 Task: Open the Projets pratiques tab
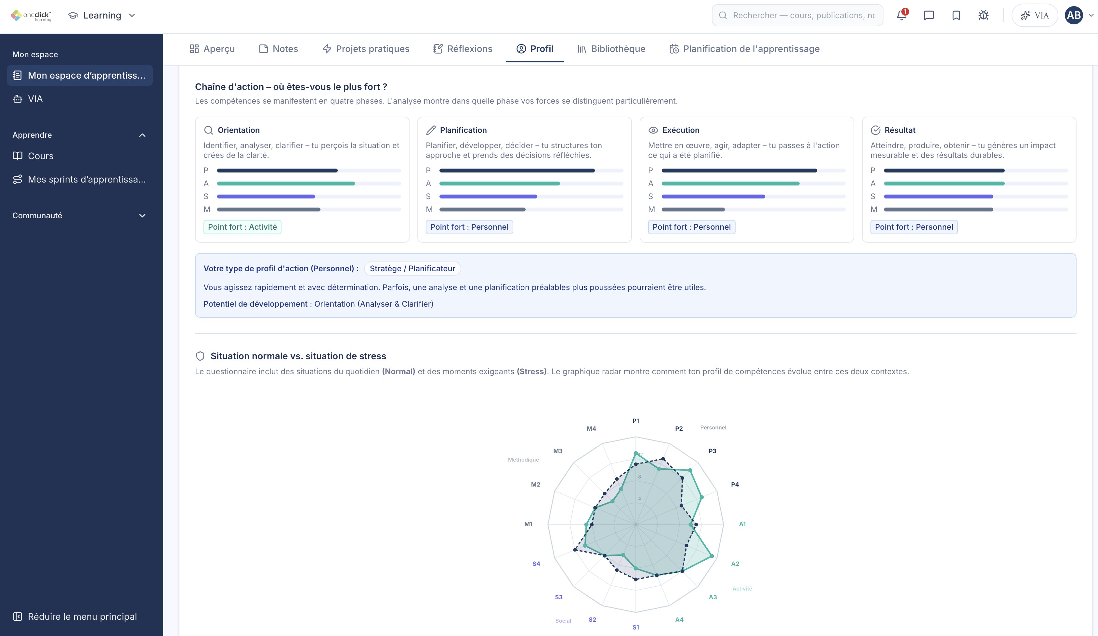click(366, 49)
